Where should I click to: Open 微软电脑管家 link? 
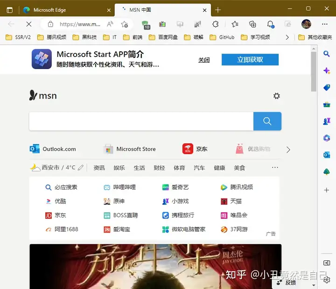click(x=184, y=229)
